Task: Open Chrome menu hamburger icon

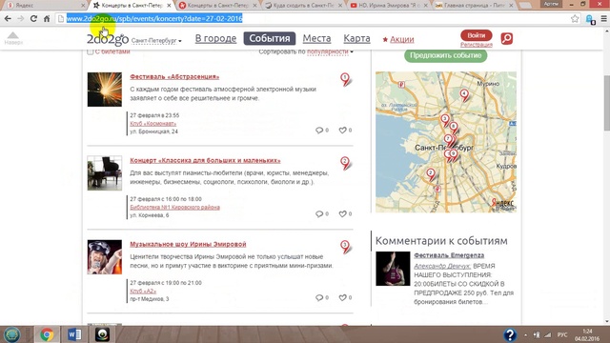Action: (603, 19)
